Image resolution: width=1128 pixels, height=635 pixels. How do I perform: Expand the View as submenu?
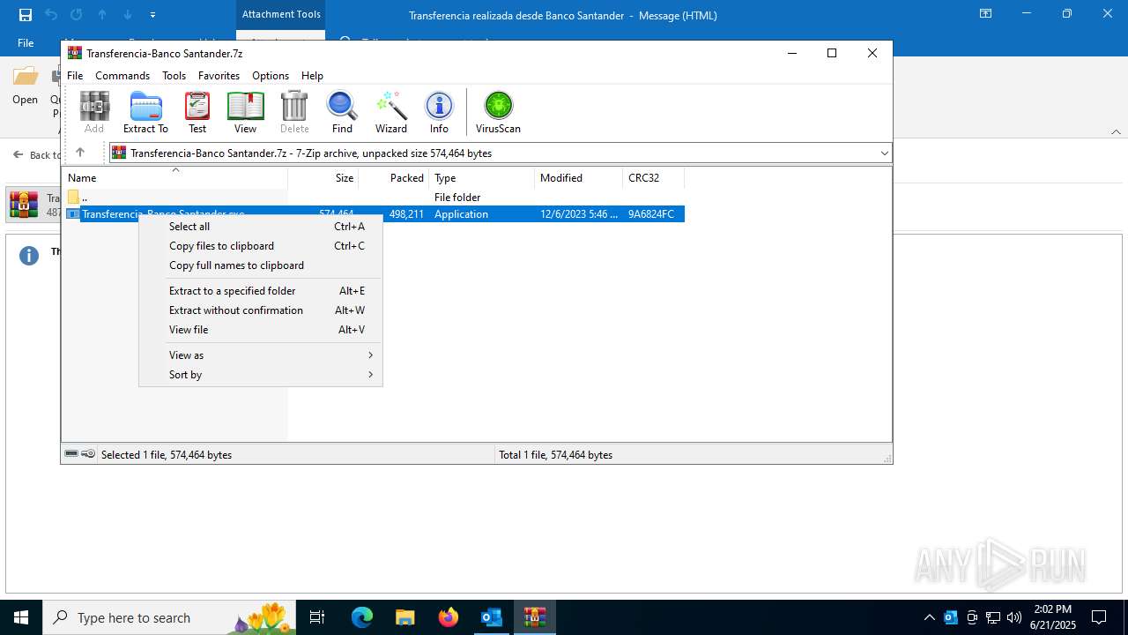pyautogui.click(x=261, y=355)
